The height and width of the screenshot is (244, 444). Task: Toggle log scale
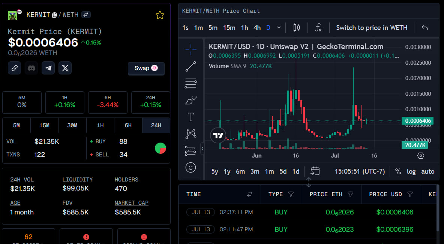point(411,171)
